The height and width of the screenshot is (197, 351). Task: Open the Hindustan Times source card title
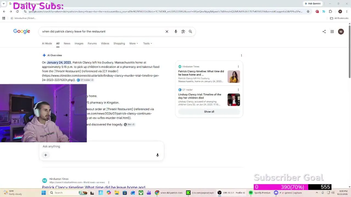201,73
